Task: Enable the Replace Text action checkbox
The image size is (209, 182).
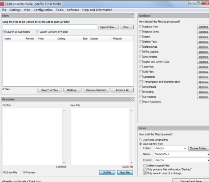Action: [141, 26]
